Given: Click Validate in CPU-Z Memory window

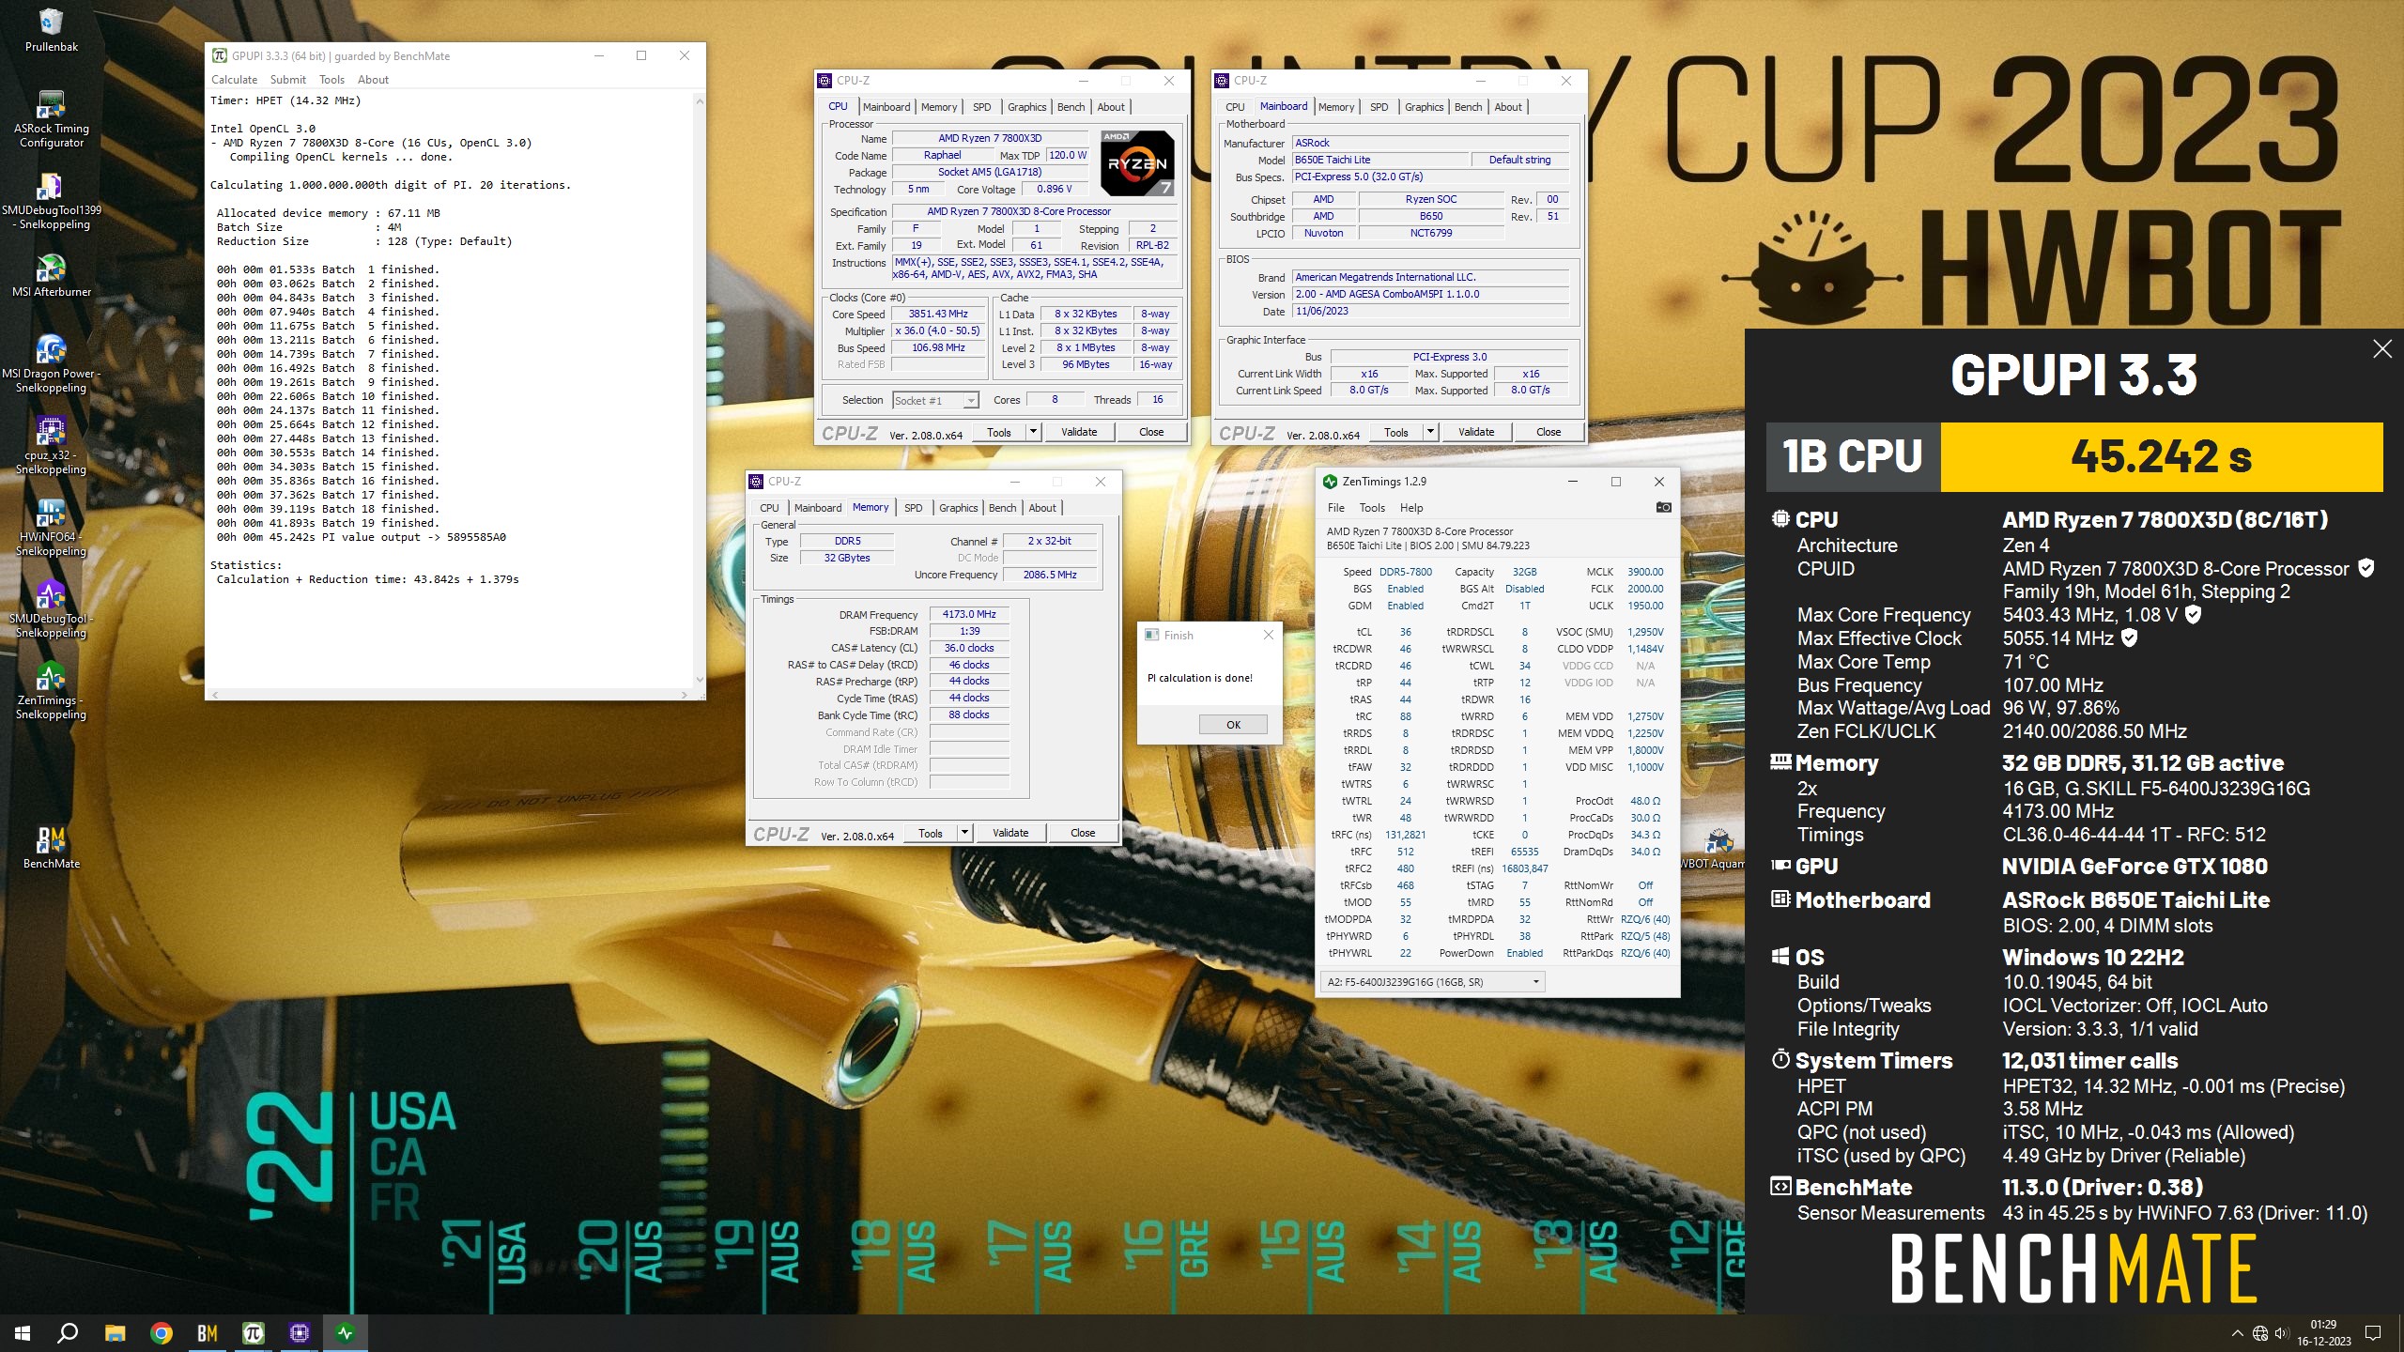Looking at the screenshot, I should coord(1010,833).
